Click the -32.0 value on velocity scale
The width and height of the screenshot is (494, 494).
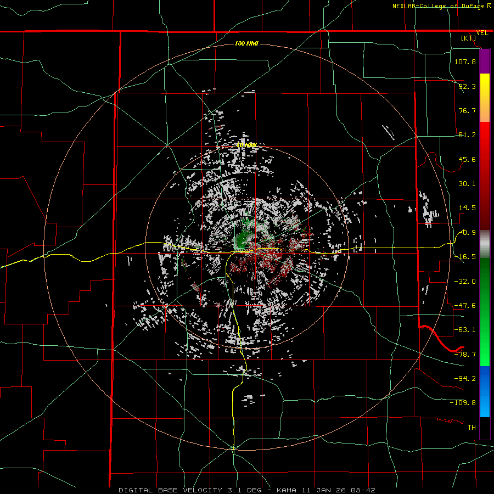[x=465, y=281]
